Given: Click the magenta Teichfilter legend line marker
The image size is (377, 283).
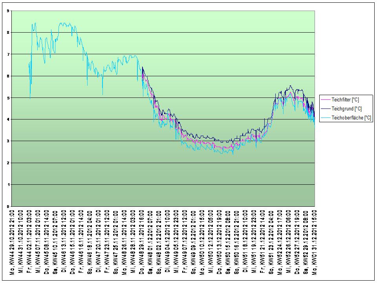Looking at the screenshot, I should pyautogui.click(x=326, y=100).
